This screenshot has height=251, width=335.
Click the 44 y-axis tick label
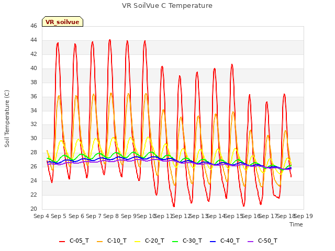(x=33, y=40)
